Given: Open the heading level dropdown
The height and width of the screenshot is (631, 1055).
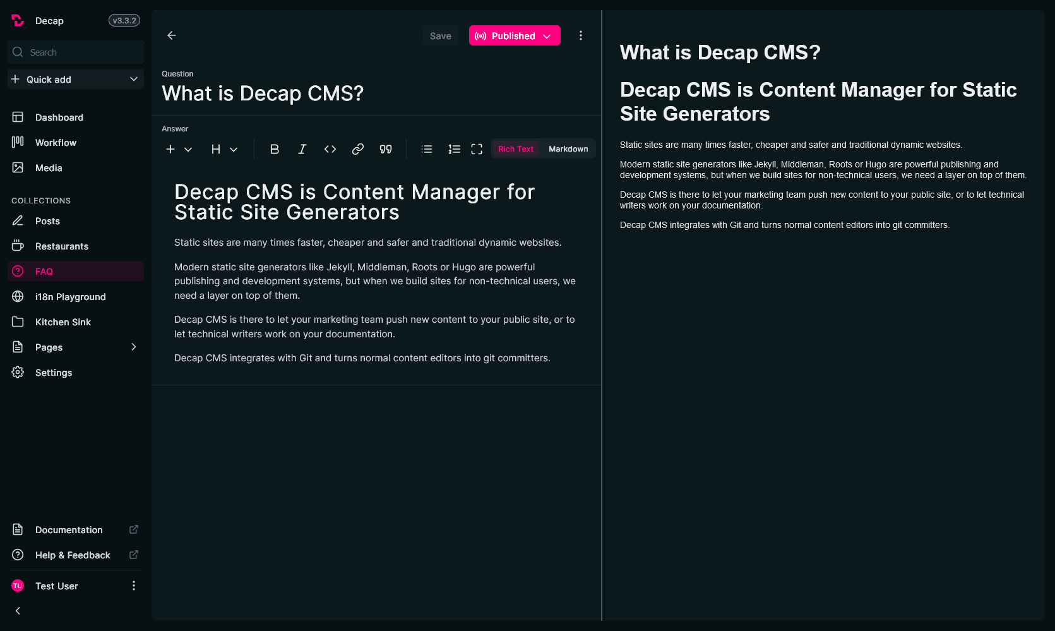Looking at the screenshot, I should pos(224,149).
